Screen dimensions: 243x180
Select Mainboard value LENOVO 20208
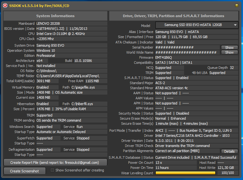[48, 23]
